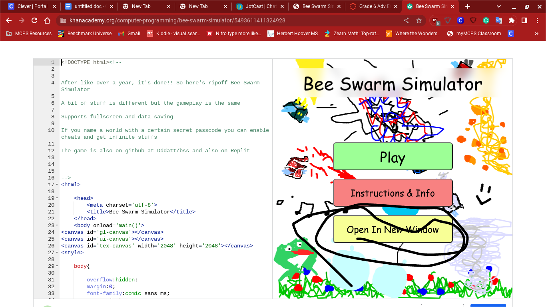Open the Gmail bookmark
Image resolution: width=546 pixels, height=307 pixels.
point(129,34)
